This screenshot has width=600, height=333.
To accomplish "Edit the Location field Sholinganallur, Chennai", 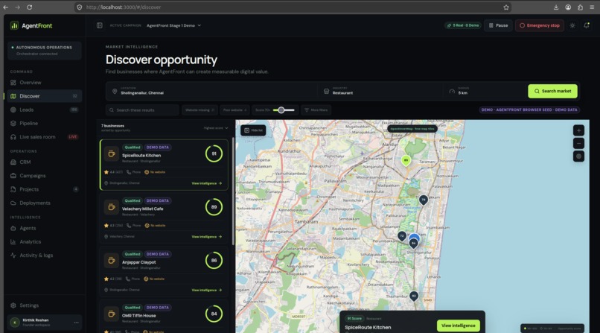I will click(212, 91).
